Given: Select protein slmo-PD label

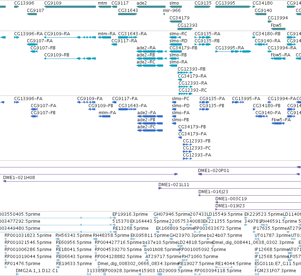Looking at the screenshot, I should [x=181, y=106].
